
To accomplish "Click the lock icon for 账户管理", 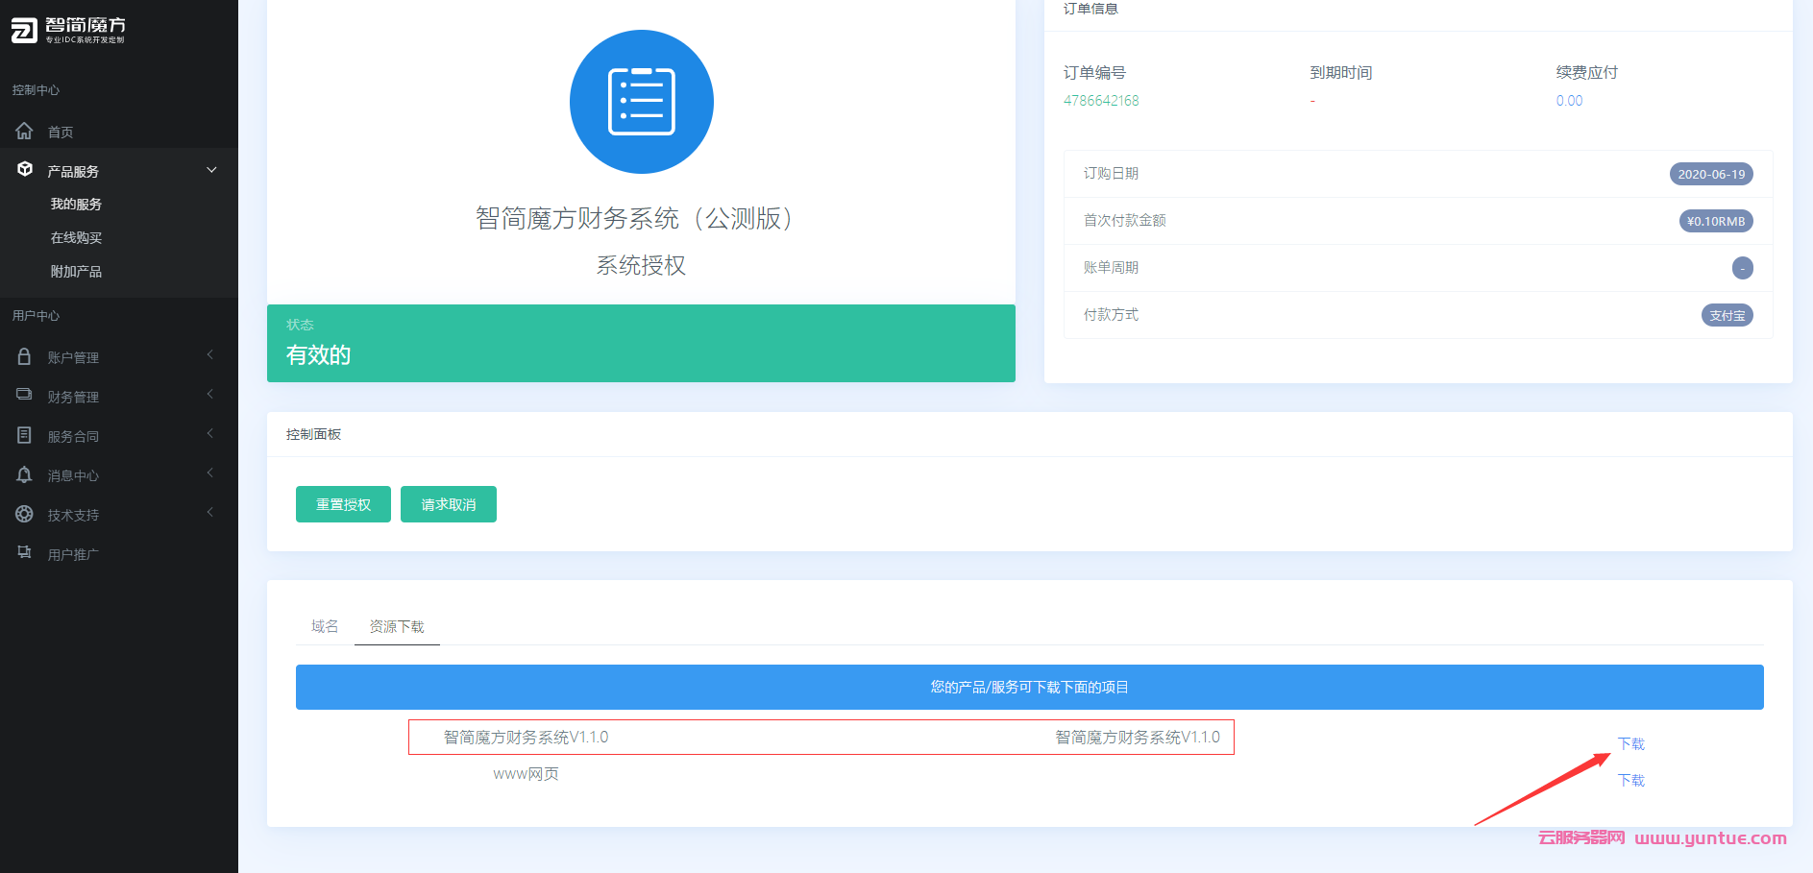I will tap(25, 356).
